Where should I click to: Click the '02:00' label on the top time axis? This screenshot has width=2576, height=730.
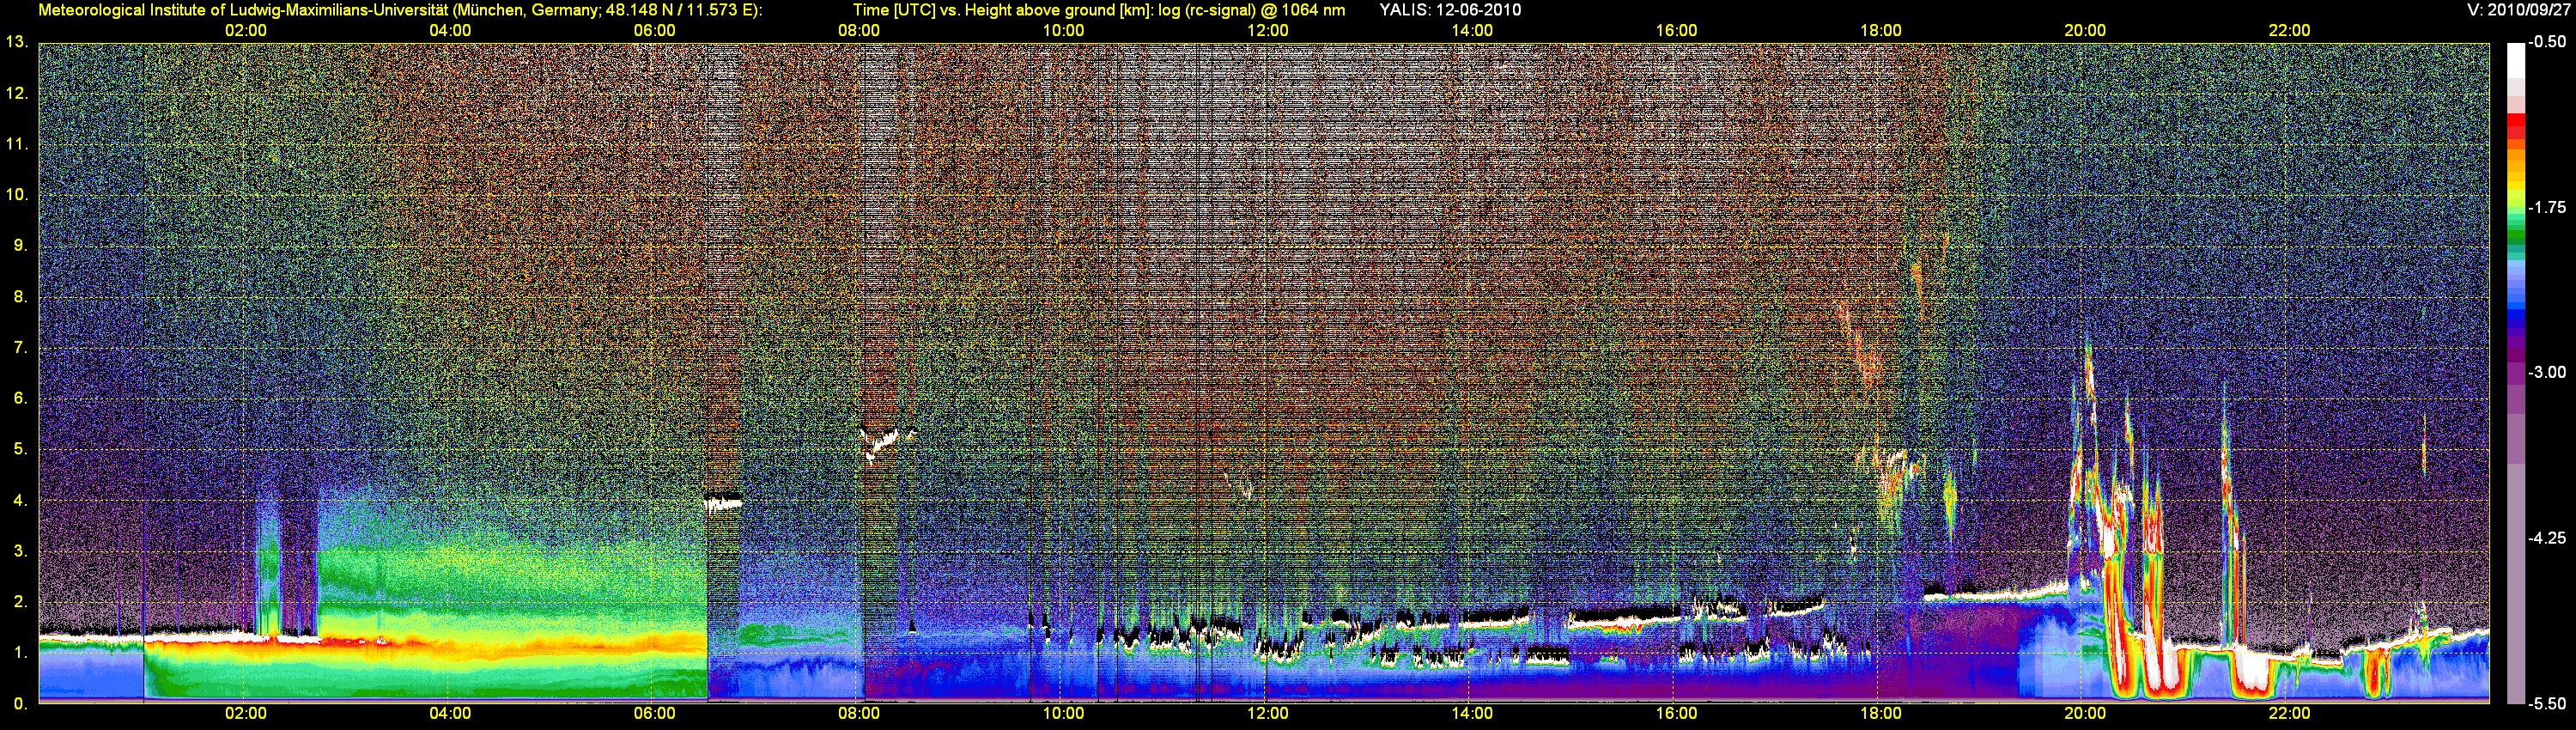coord(245,31)
